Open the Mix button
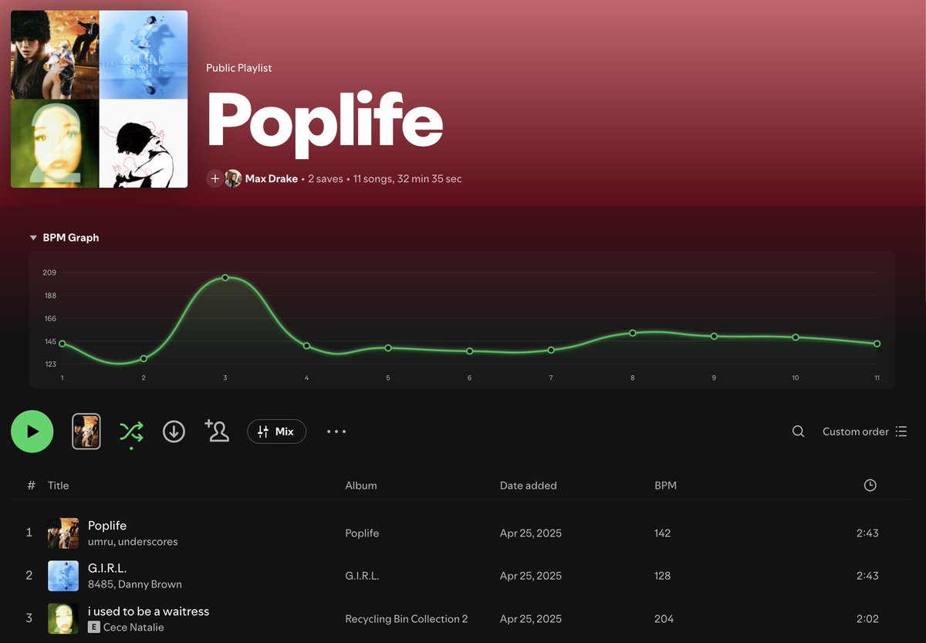 (x=276, y=431)
